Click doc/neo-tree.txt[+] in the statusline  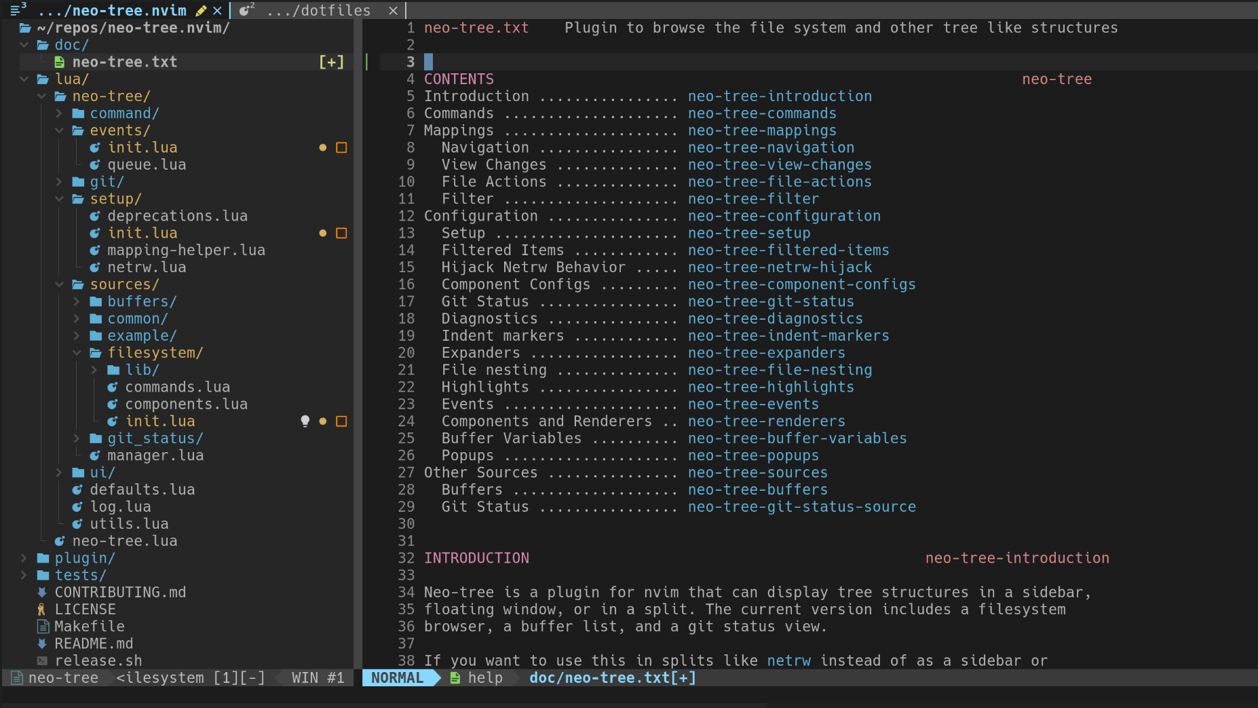(611, 677)
